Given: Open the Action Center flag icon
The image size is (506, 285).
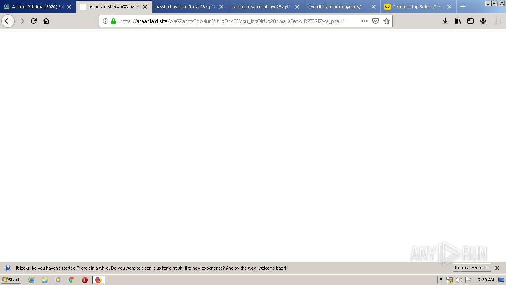Looking at the screenshot, I should coord(468,280).
